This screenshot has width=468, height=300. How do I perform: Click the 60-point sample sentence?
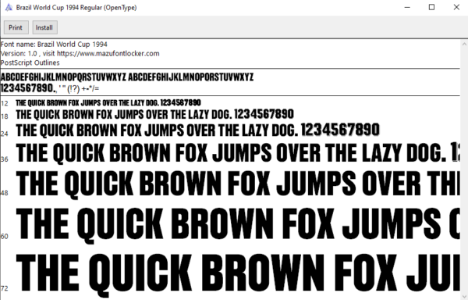pos(238,226)
